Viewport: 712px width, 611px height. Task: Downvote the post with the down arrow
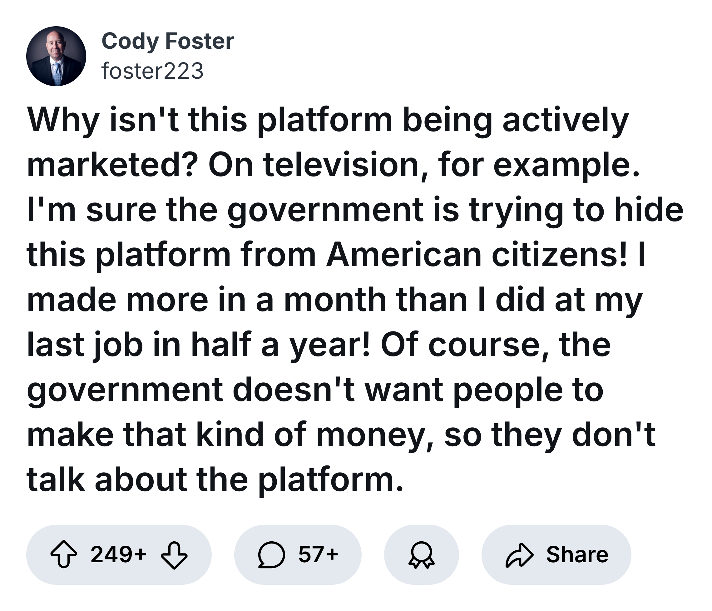click(174, 554)
